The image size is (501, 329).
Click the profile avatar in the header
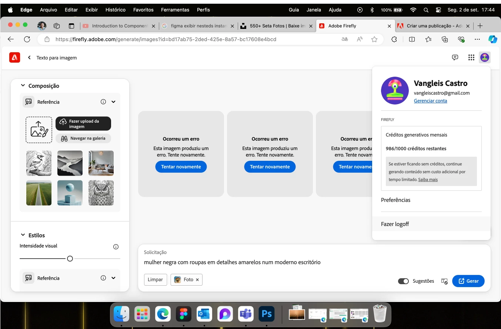coord(485,57)
